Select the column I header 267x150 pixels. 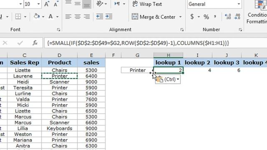tap(197, 55)
